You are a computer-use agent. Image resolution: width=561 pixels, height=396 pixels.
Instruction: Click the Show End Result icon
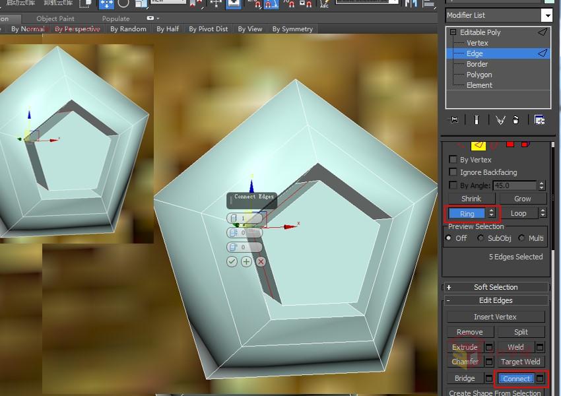coord(476,119)
